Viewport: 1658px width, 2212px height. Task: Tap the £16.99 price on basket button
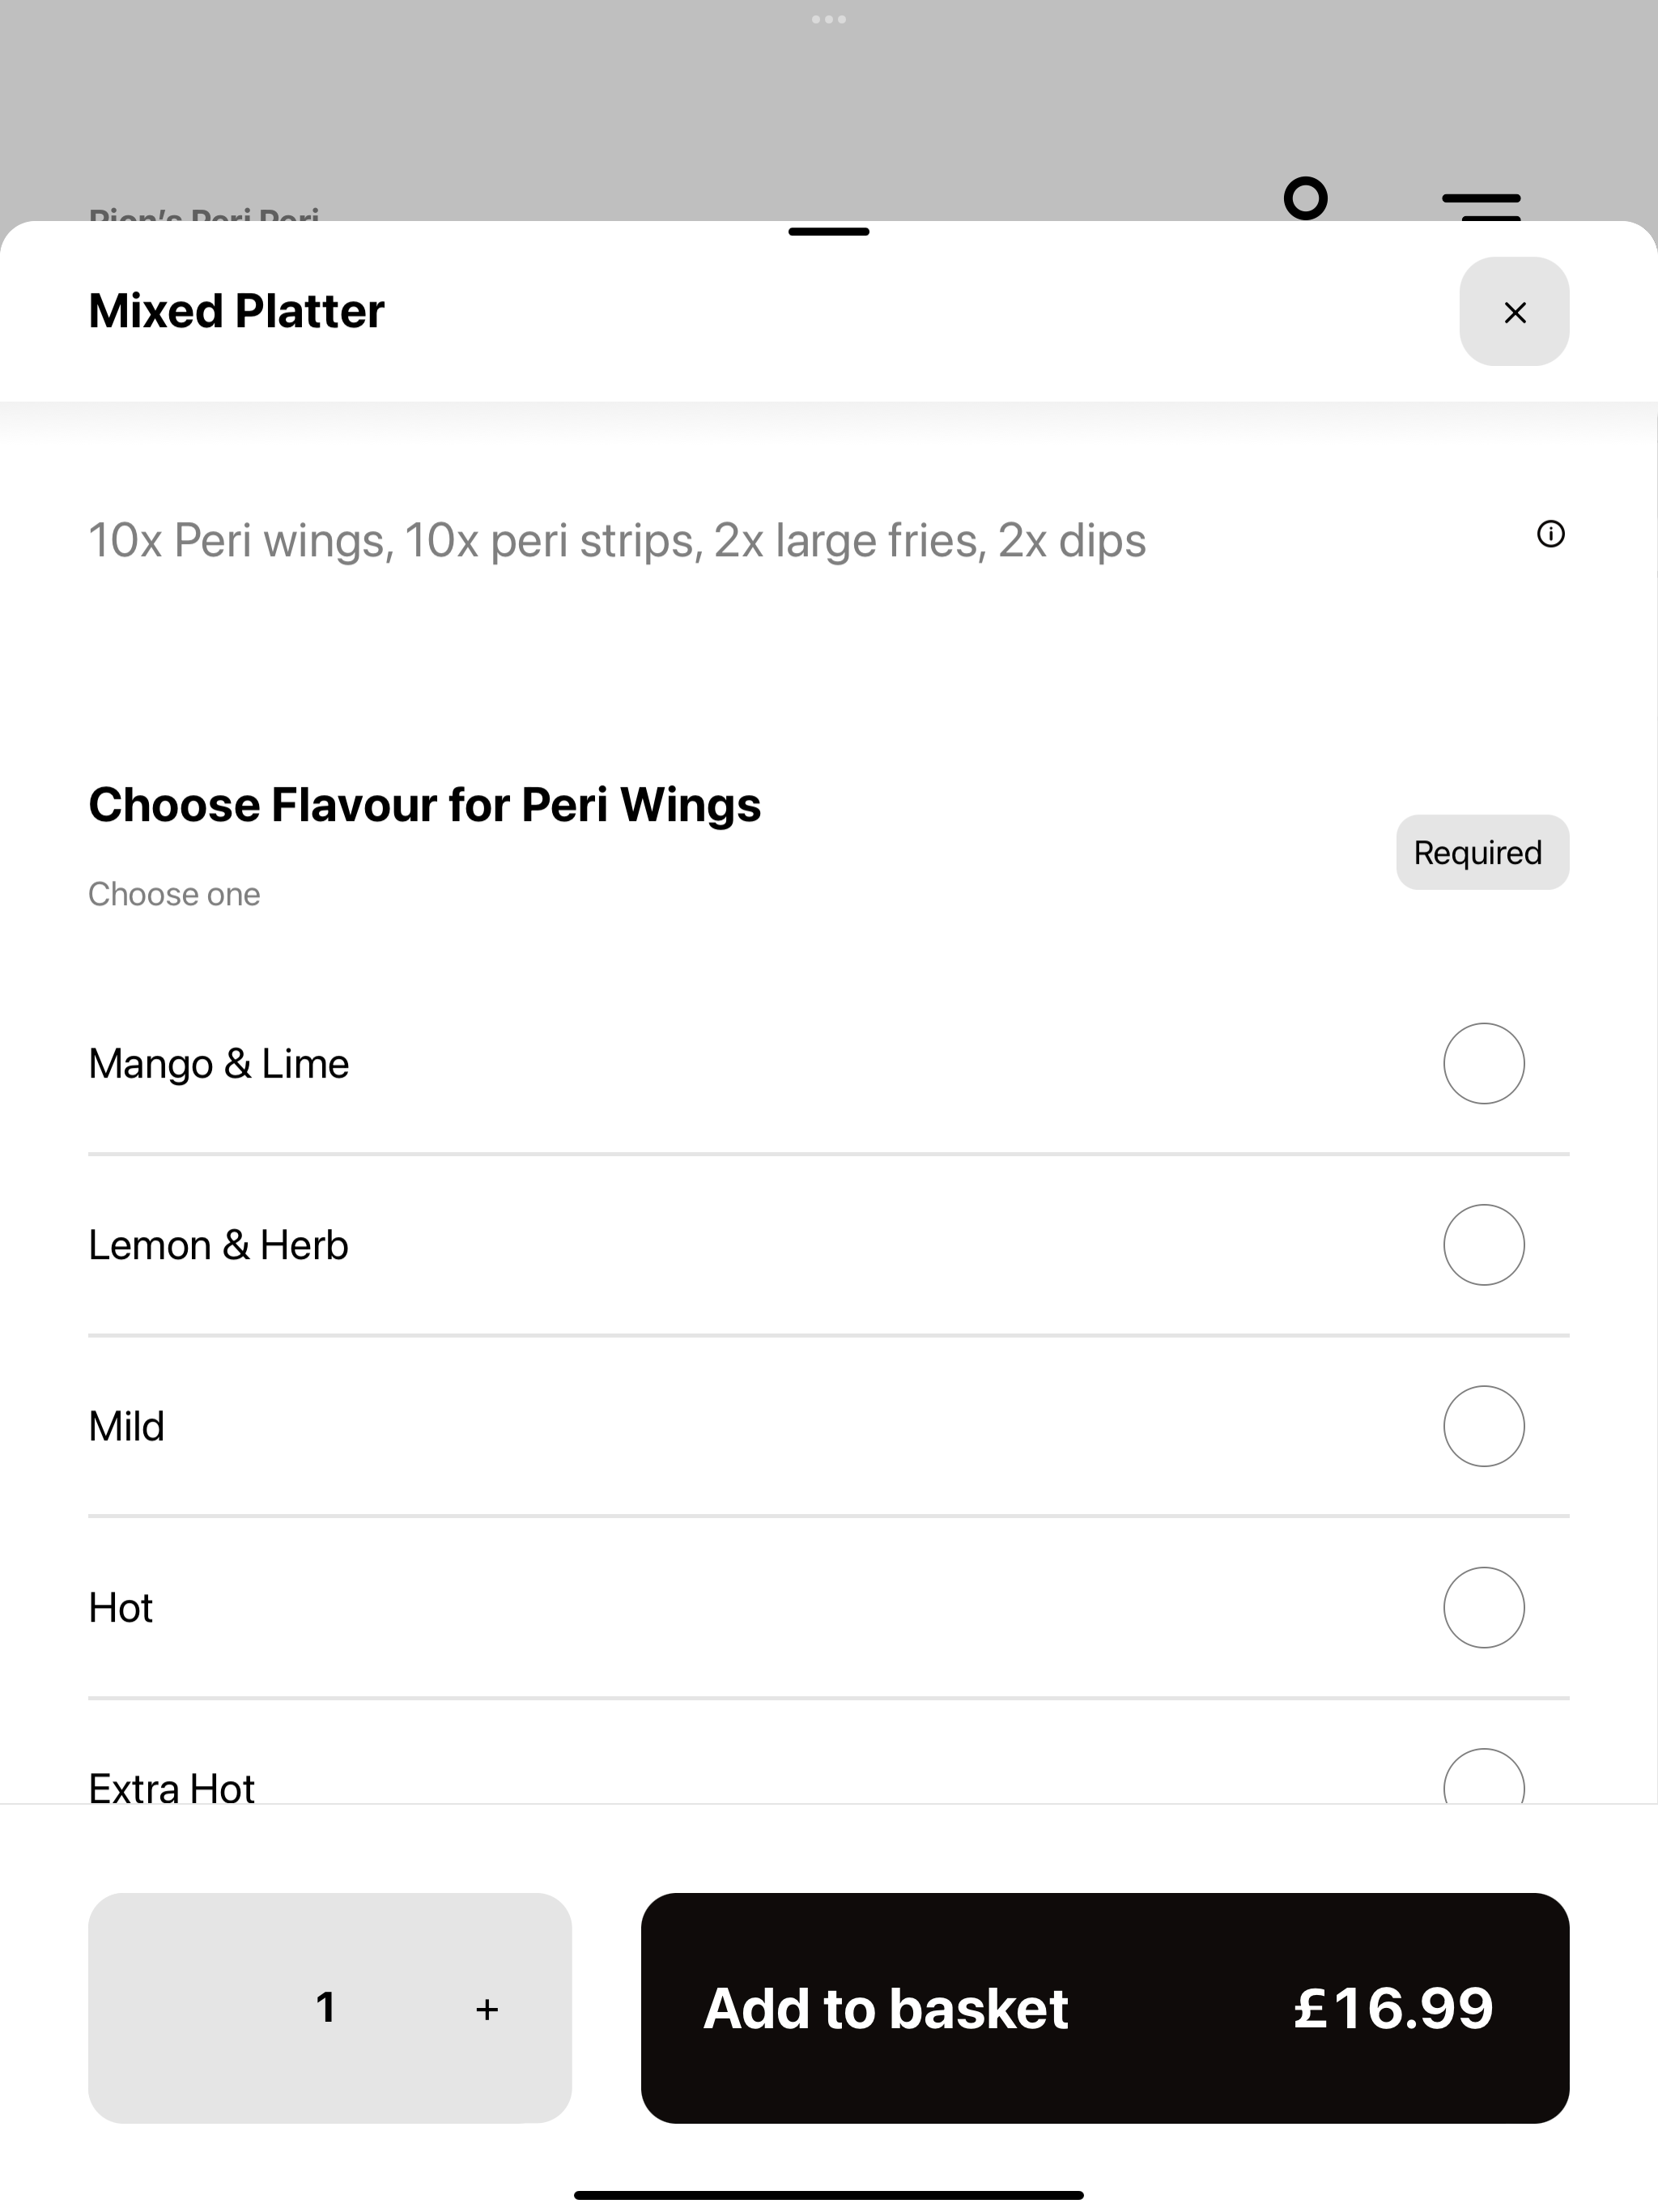(x=1393, y=2008)
